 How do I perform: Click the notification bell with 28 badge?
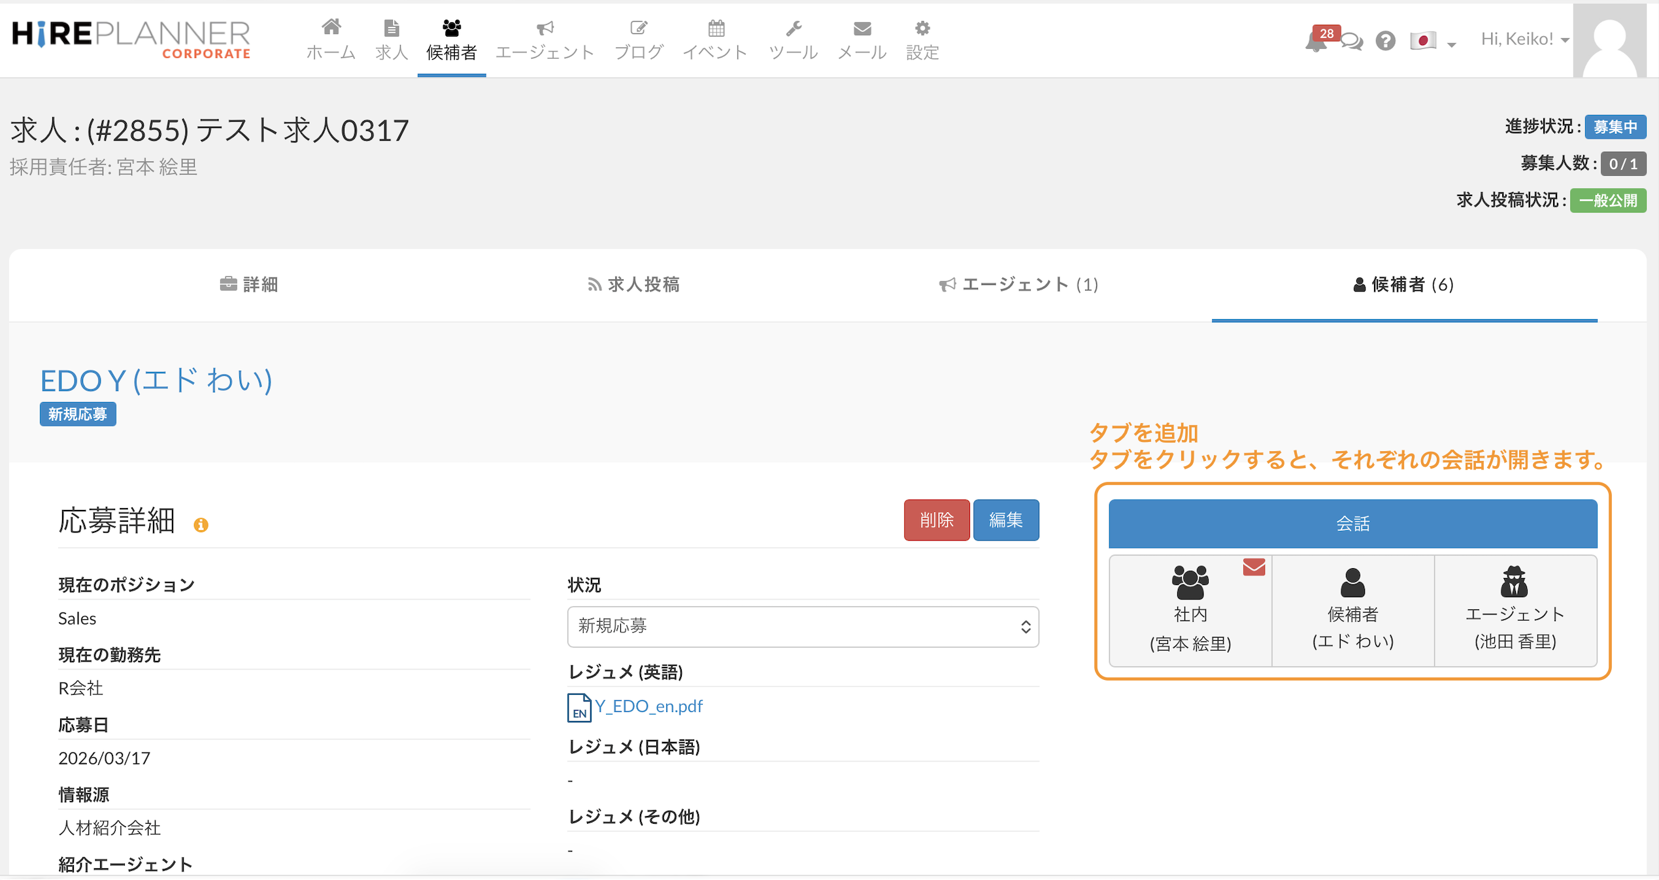point(1315,42)
